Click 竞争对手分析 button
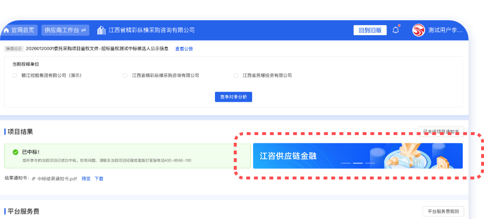 click(x=233, y=97)
